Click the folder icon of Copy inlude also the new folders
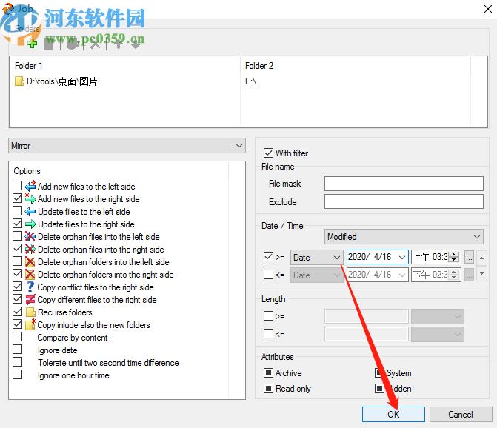 tap(30, 324)
